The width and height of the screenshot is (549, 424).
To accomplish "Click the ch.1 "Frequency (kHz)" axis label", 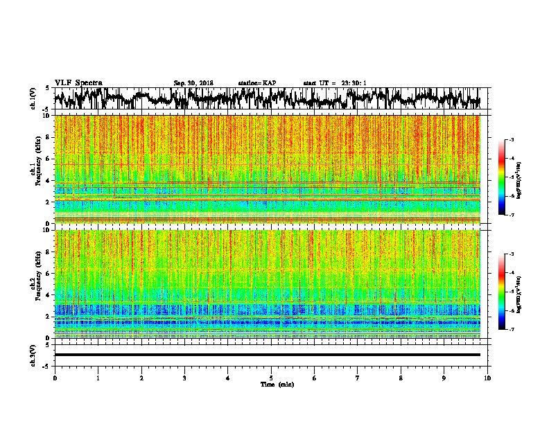I will [38, 161].
